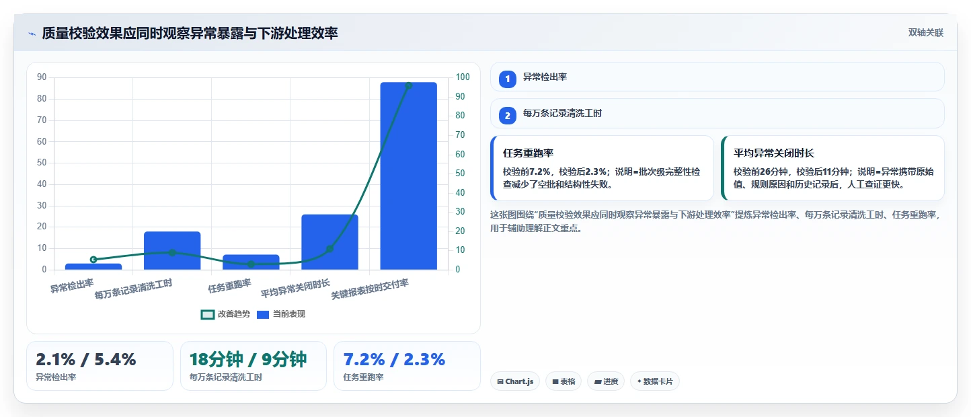Click the heading 质量校验效果应同时观察异常暴露与下游处理效率
The height and width of the screenshot is (417, 971).
pos(190,33)
